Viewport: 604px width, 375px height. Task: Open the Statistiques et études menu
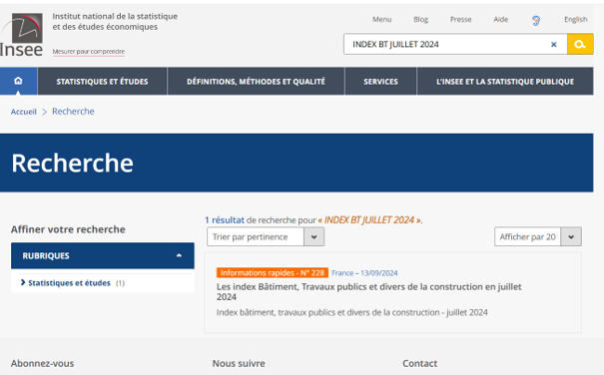coord(102,81)
